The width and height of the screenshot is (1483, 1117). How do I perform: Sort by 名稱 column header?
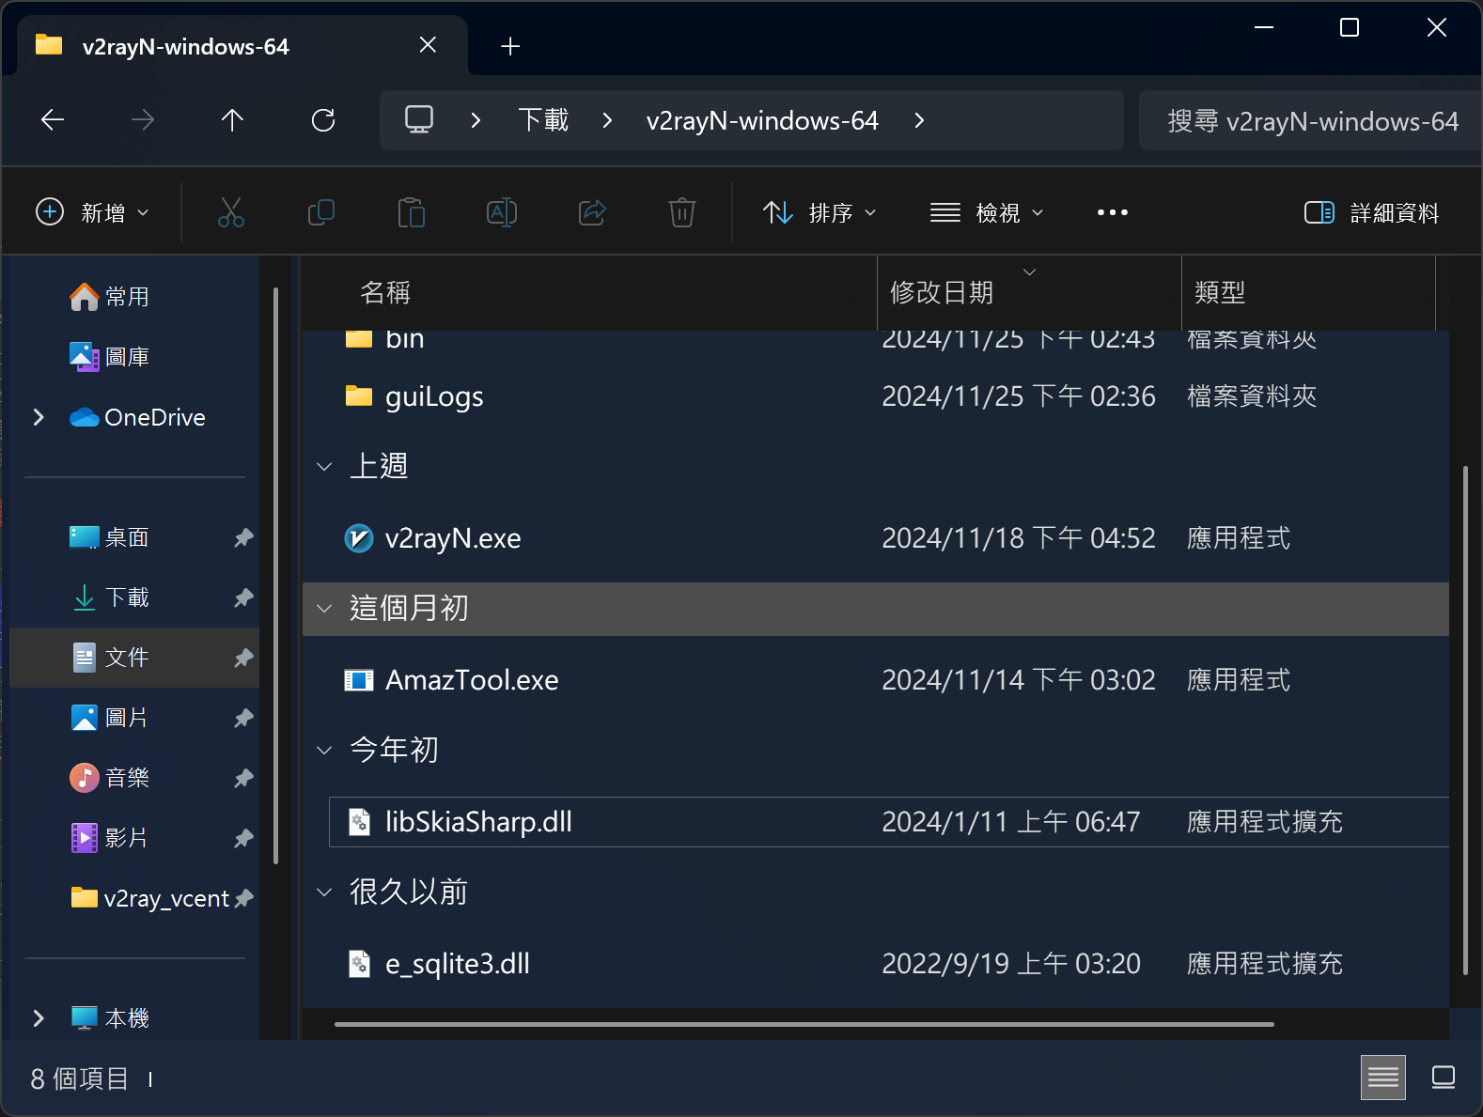[x=590, y=292]
